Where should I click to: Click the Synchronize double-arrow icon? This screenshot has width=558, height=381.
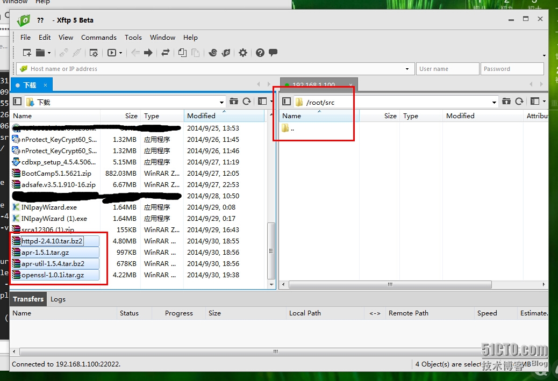coord(165,53)
